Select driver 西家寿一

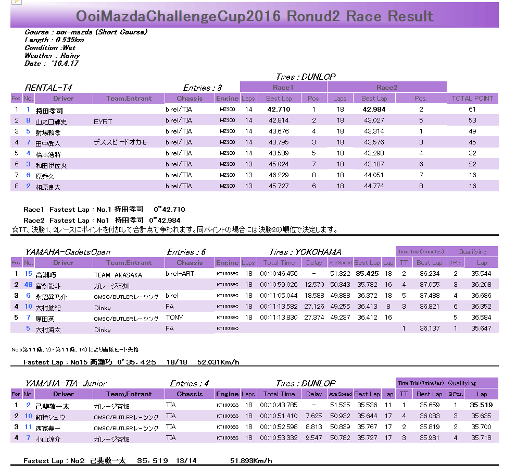coord(48,428)
